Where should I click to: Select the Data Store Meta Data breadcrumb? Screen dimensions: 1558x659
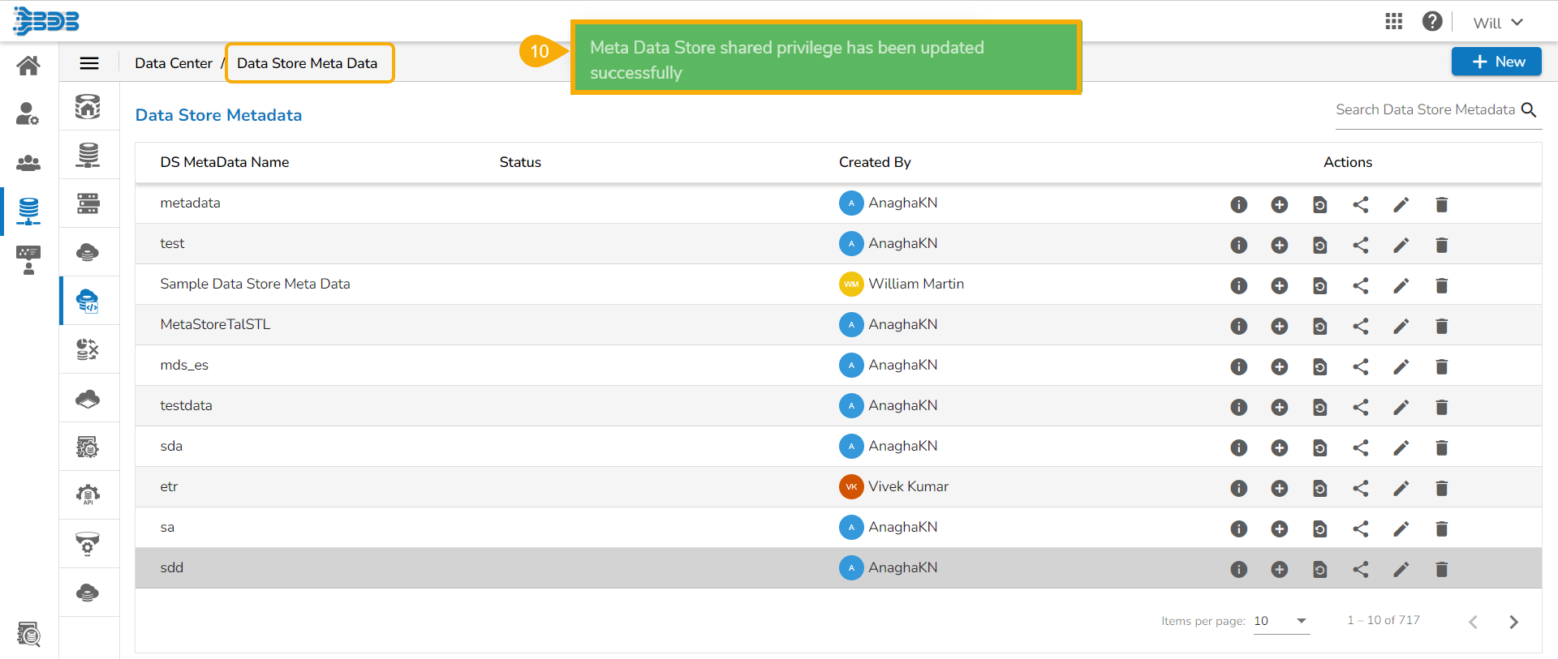tap(308, 63)
